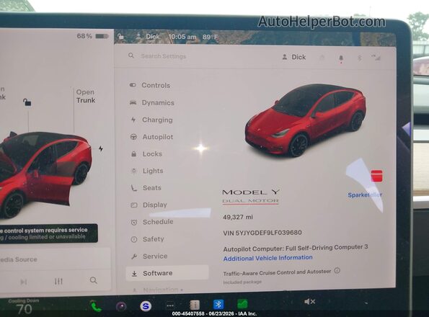Tap the 10:05 am clock
The image size is (429, 317).
coord(182,37)
